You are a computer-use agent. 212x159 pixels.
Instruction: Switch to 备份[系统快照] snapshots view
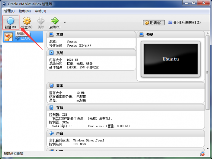click(x=184, y=22)
